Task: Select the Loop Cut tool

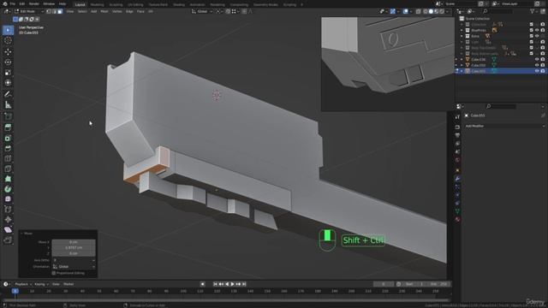Action: tap(8, 158)
